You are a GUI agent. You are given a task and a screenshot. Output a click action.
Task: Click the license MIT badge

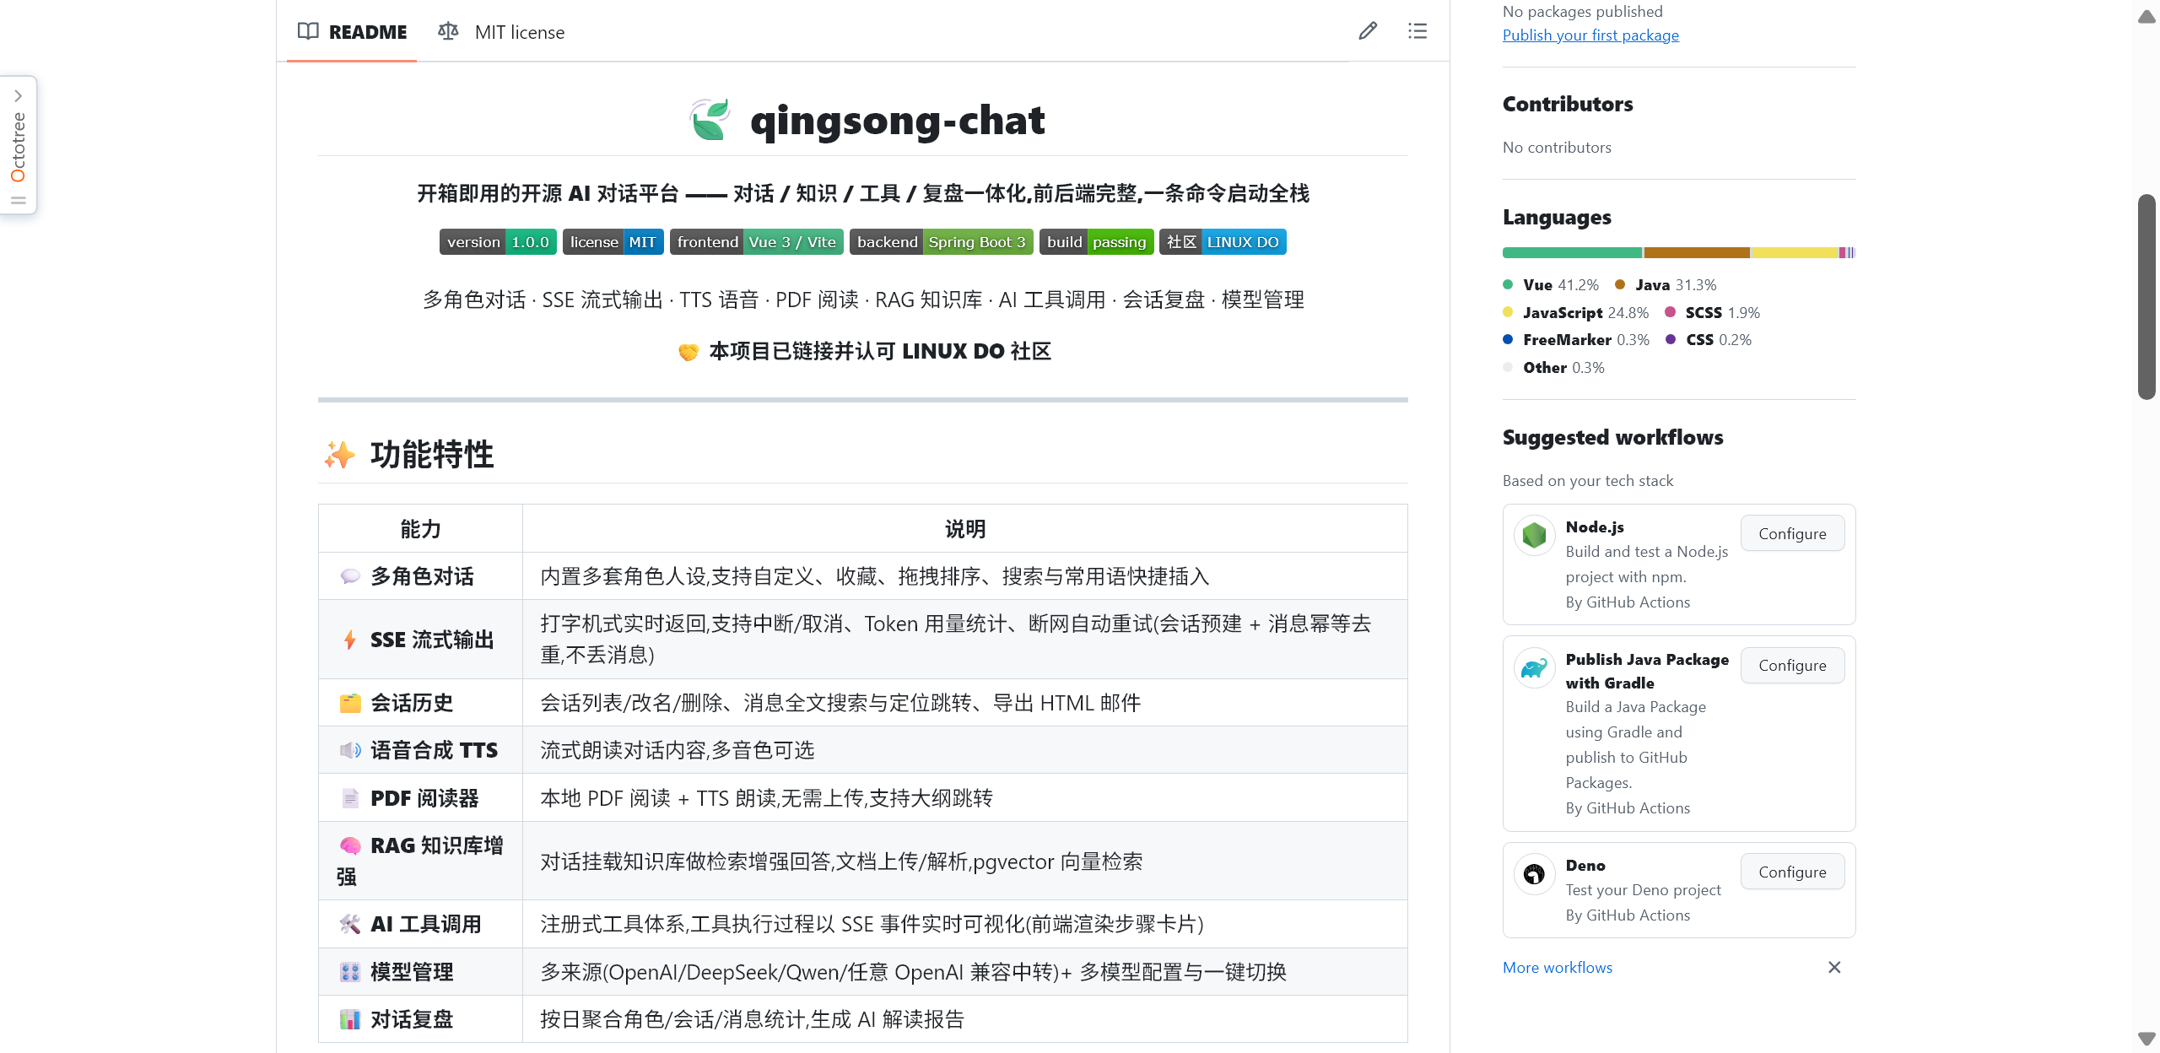[613, 242]
